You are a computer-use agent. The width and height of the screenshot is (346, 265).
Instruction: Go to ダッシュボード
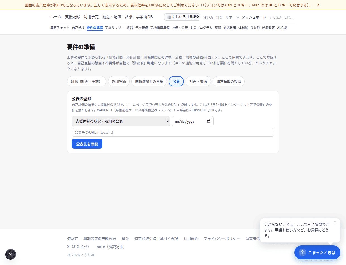tap(254, 17)
